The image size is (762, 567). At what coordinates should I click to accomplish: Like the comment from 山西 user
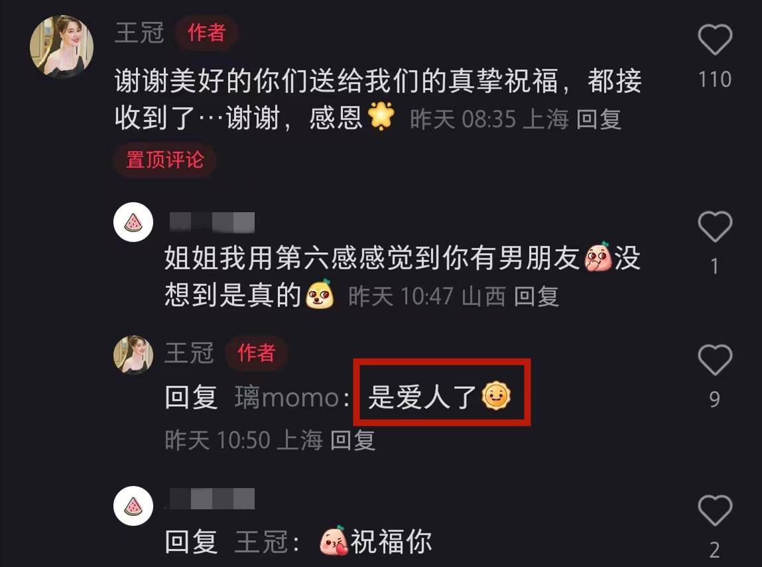[x=715, y=226]
